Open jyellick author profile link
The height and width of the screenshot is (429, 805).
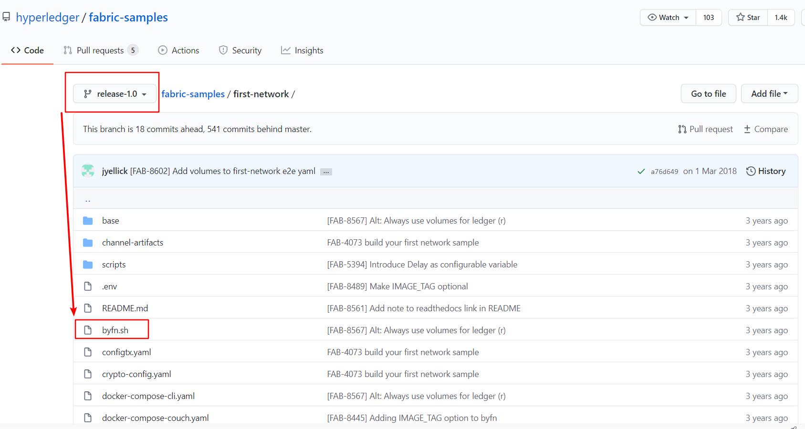(115, 171)
